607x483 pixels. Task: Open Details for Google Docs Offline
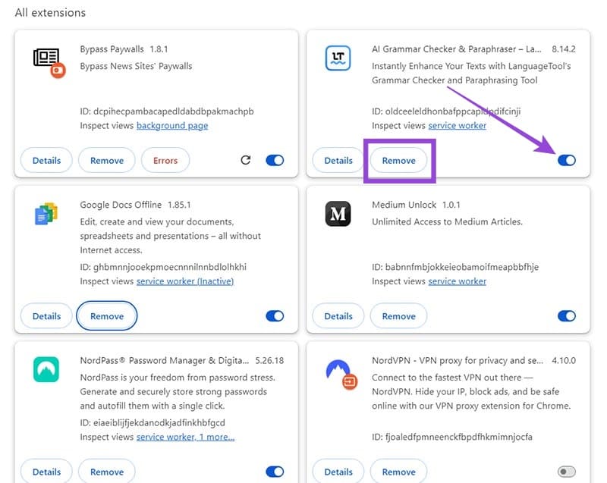pos(46,316)
